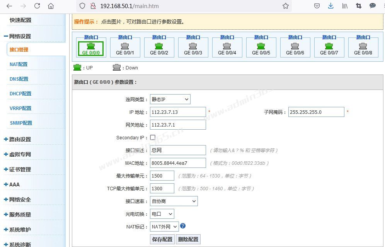Open the DNS配置 sidebar item
The image size is (385, 247).
[x=19, y=79]
